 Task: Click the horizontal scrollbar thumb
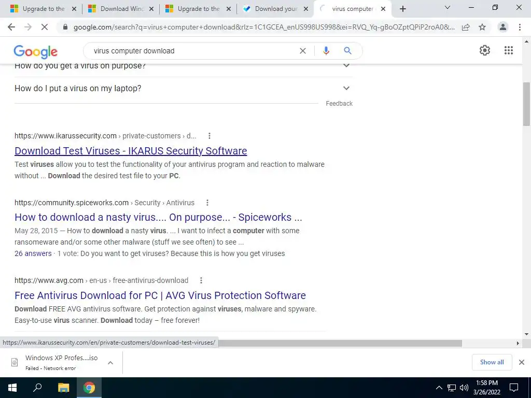tap(340, 343)
